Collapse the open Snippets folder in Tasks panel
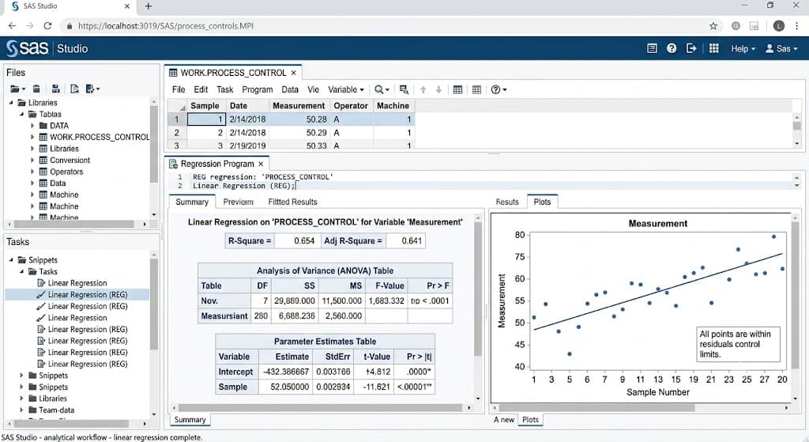The image size is (809, 442). [x=11, y=259]
